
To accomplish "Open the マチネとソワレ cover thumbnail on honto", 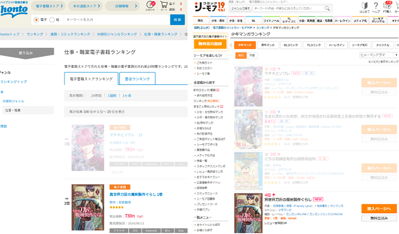I will click(88, 148).
